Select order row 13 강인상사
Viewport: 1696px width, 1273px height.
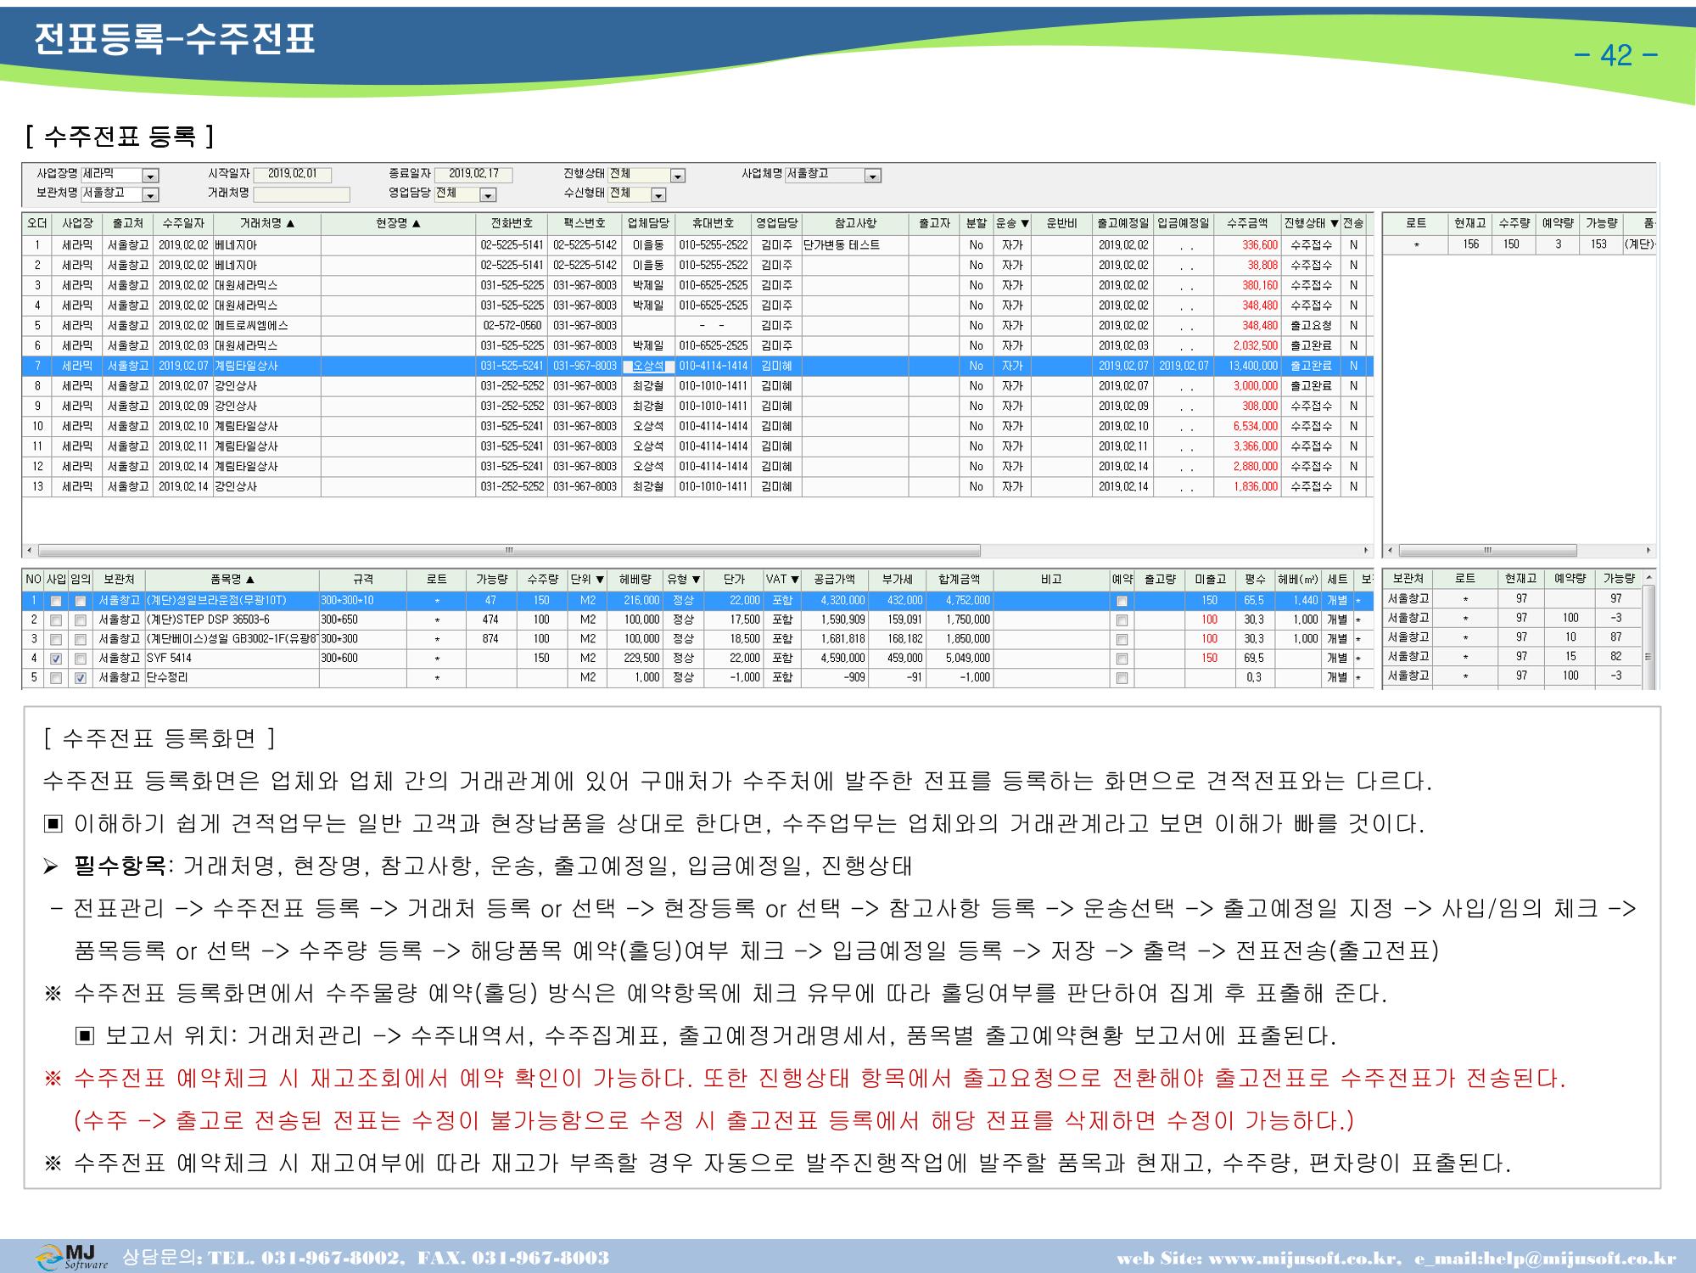click(697, 487)
